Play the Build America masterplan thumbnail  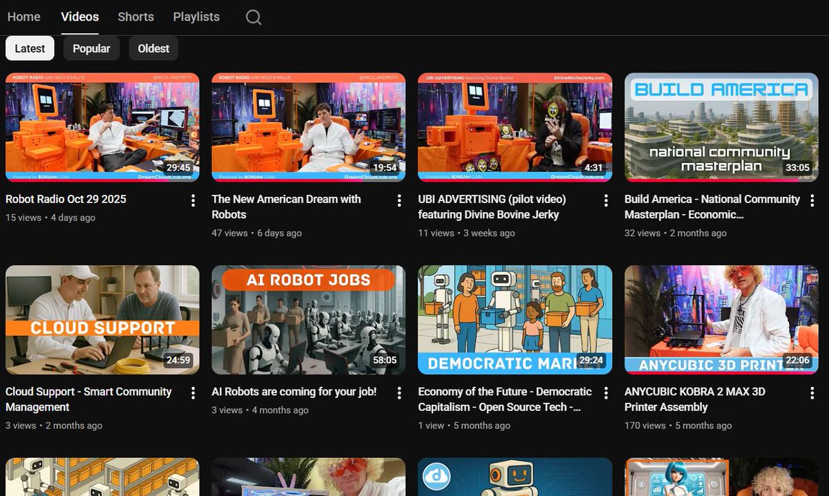(721, 127)
